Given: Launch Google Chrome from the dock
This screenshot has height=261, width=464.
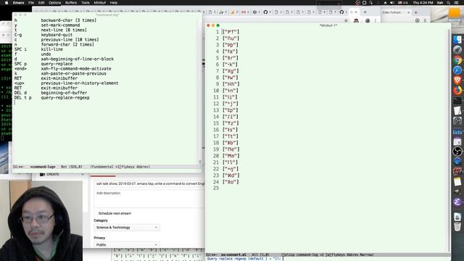Looking at the screenshot, I should tap(457, 59).
